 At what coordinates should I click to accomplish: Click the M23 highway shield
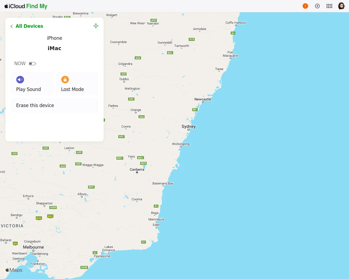tap(143, 163)
